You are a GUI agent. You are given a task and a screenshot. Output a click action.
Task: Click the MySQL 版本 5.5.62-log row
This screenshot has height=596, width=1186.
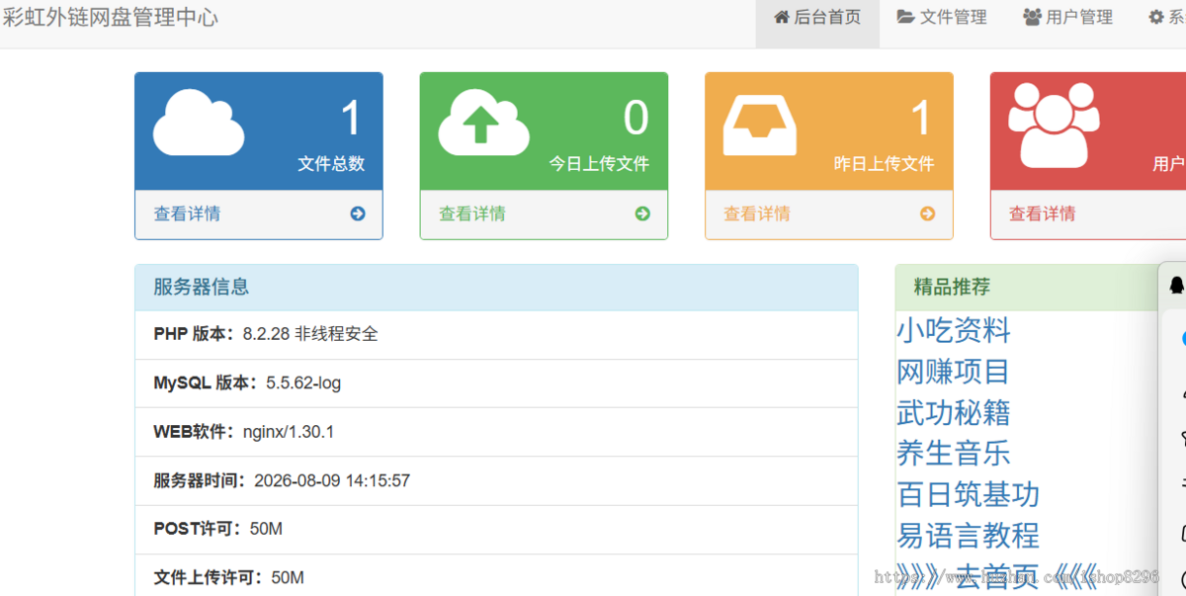[496, 383]
